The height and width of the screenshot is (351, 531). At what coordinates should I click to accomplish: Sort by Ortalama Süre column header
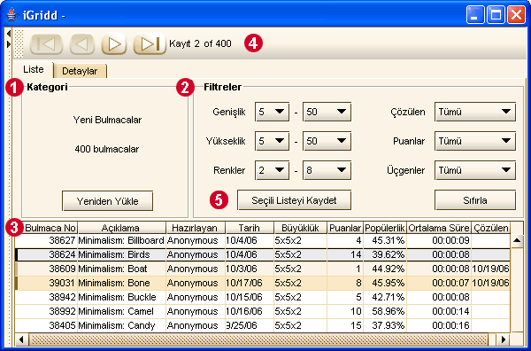[x=439, y=228]
